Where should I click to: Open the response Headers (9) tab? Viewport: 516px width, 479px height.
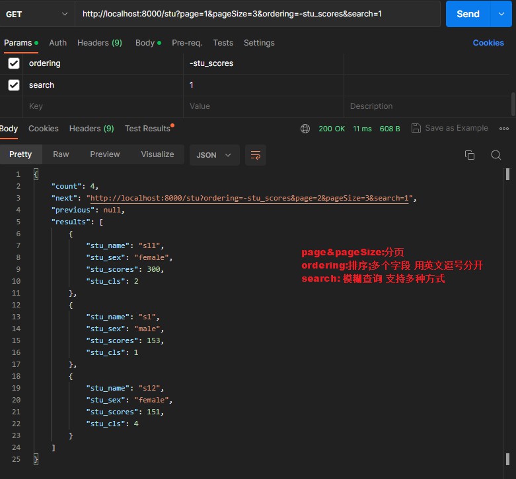point(91,129)
